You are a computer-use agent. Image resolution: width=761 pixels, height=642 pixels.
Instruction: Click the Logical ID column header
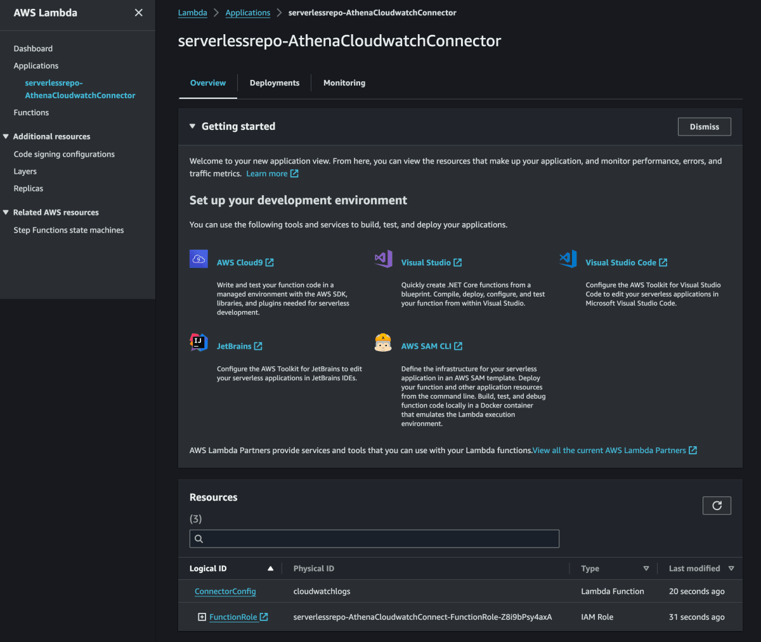pos(208,568)
